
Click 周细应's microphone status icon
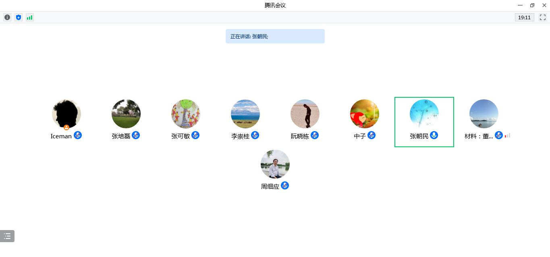point(285,186)
